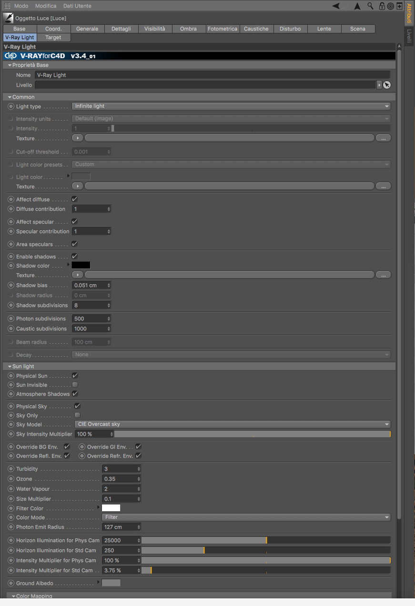Viewport: 415px width, 606px height.
Task: Toggle the padlock lock-element icon
Action: (382, 6)
